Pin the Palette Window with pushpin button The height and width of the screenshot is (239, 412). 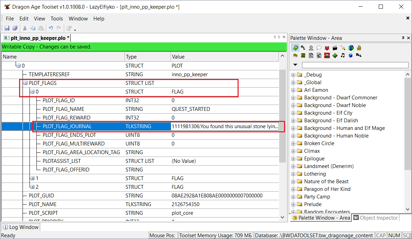tap(403, 38)
